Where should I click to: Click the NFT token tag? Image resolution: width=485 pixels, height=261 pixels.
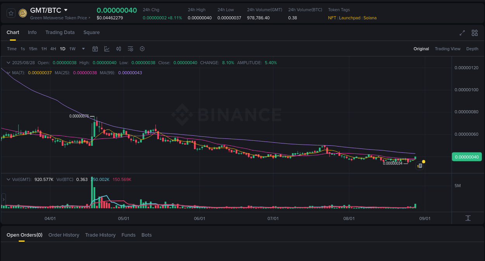pyautogui.click(x=332, y=18)
